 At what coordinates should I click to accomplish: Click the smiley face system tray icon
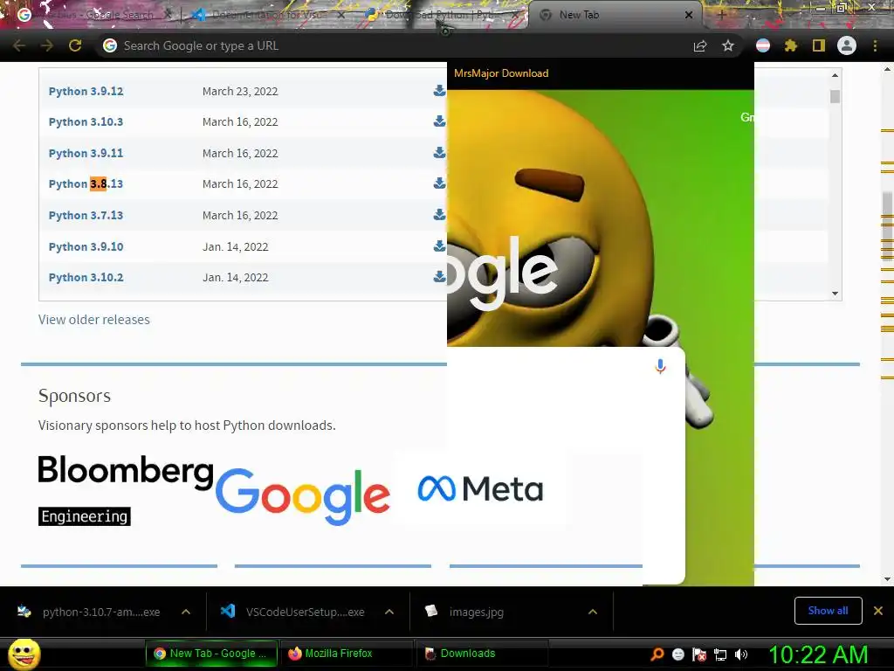(677, 654)
